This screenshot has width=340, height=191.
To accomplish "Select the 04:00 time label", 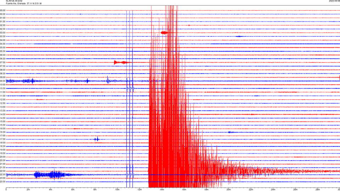I will 2,40.
